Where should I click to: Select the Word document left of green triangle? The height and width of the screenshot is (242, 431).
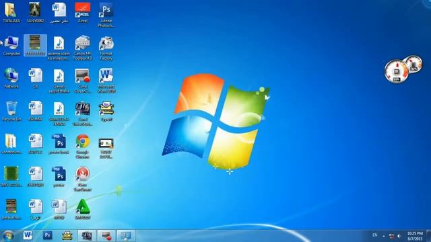(x=59, y=209)
